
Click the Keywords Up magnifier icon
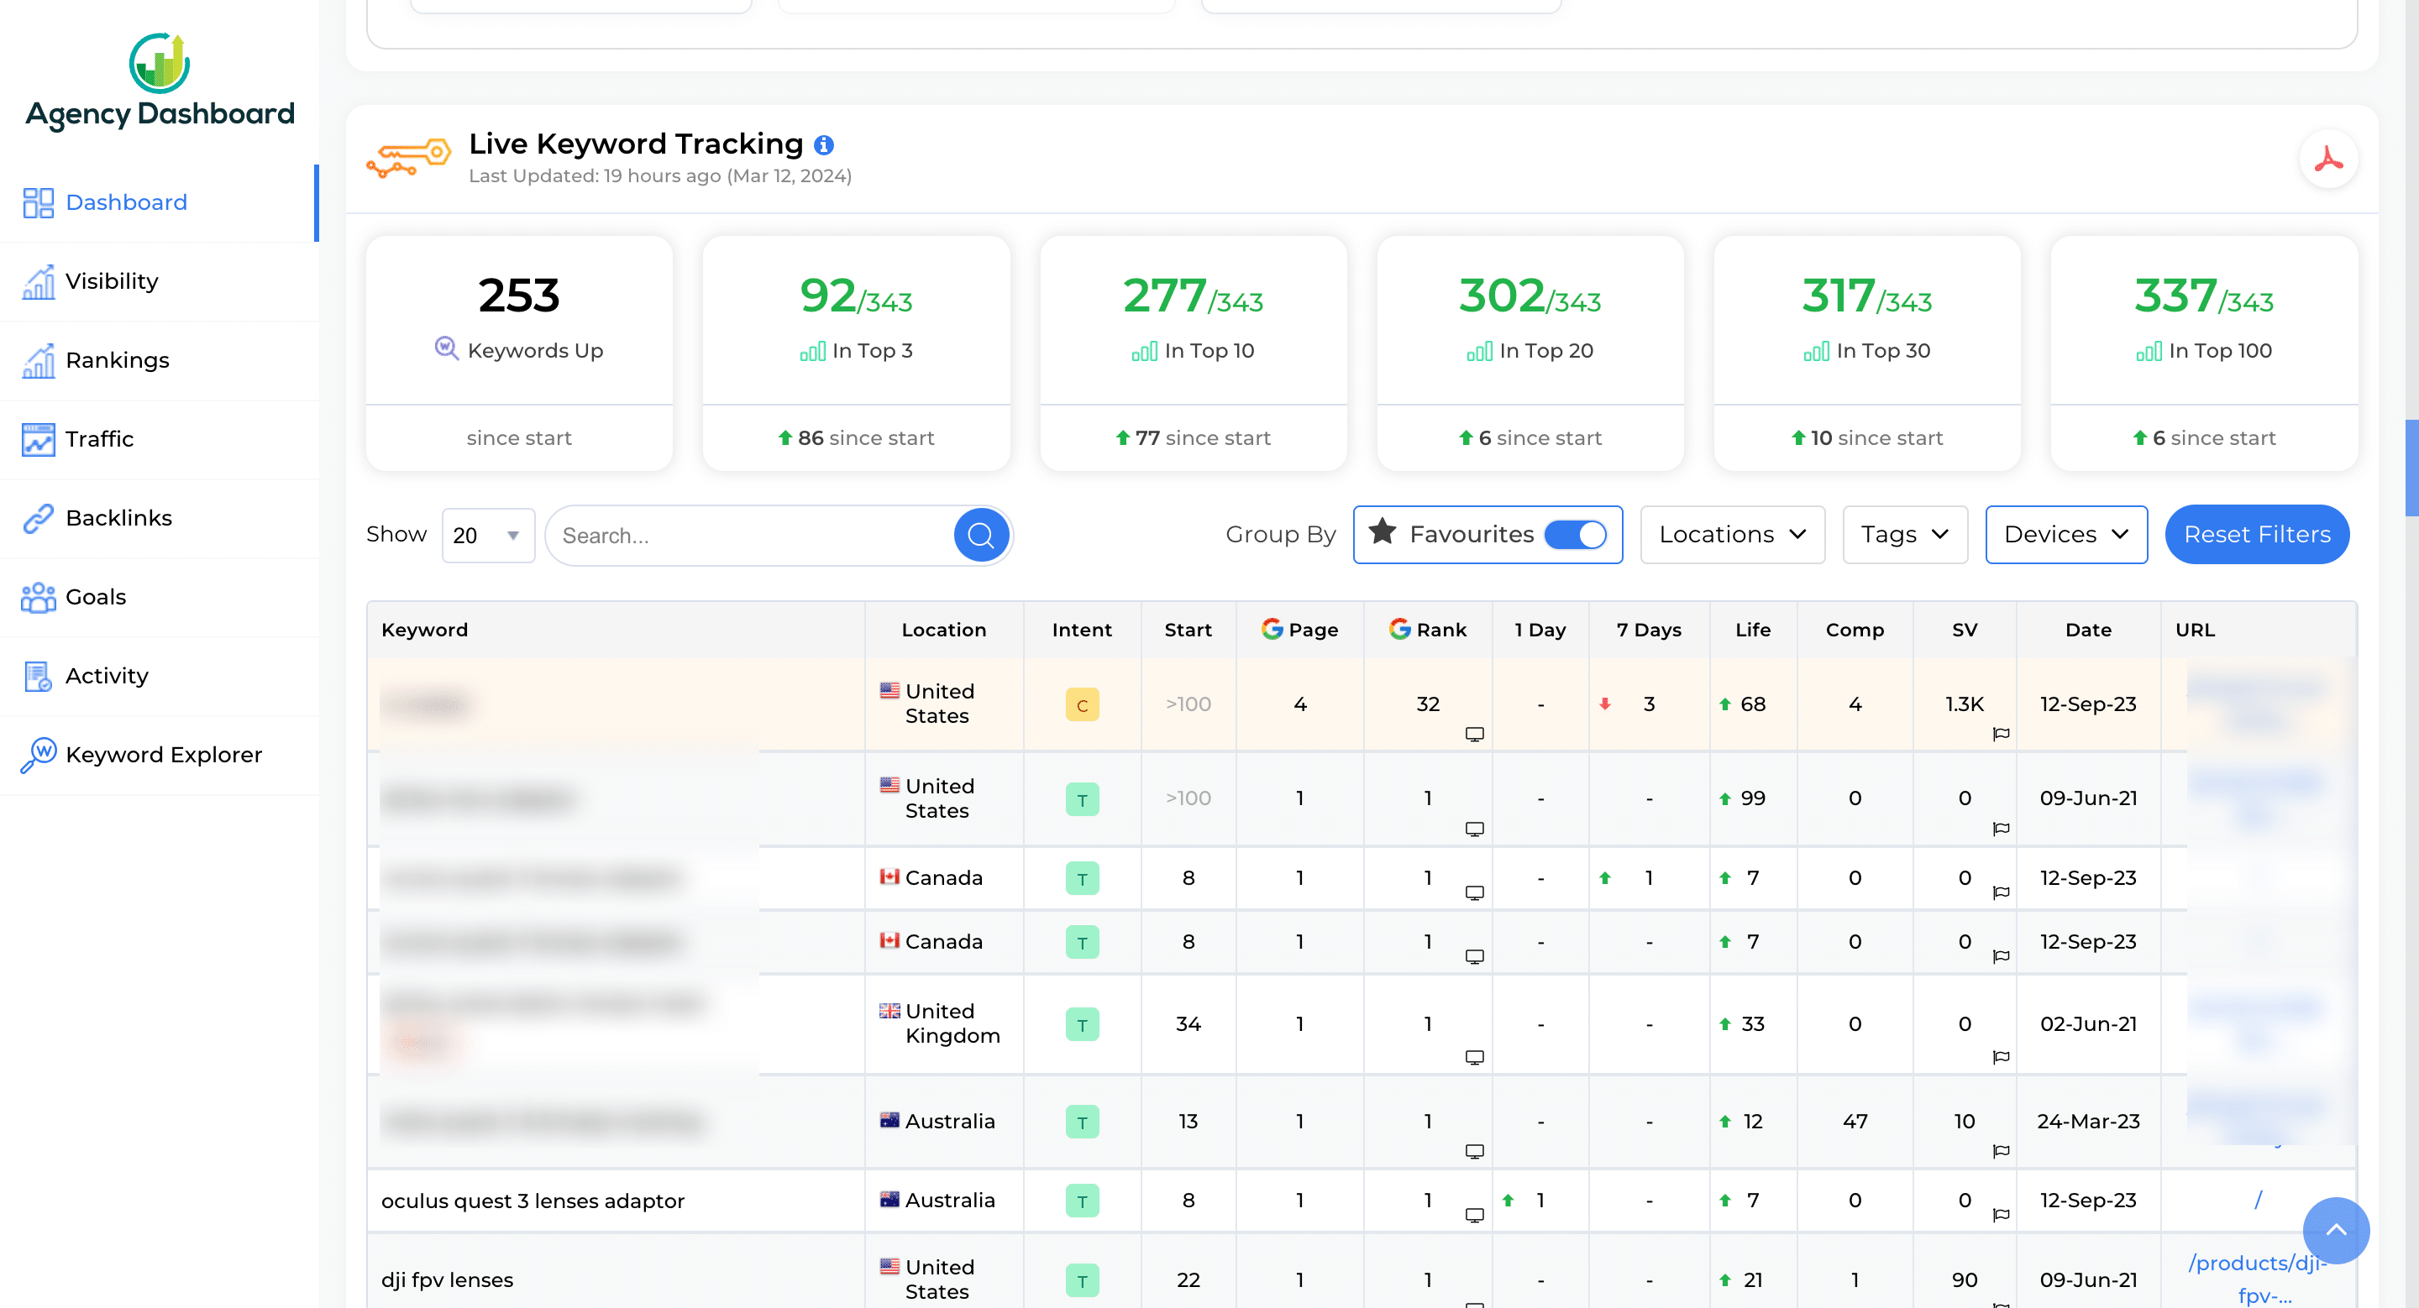point(446,349)
